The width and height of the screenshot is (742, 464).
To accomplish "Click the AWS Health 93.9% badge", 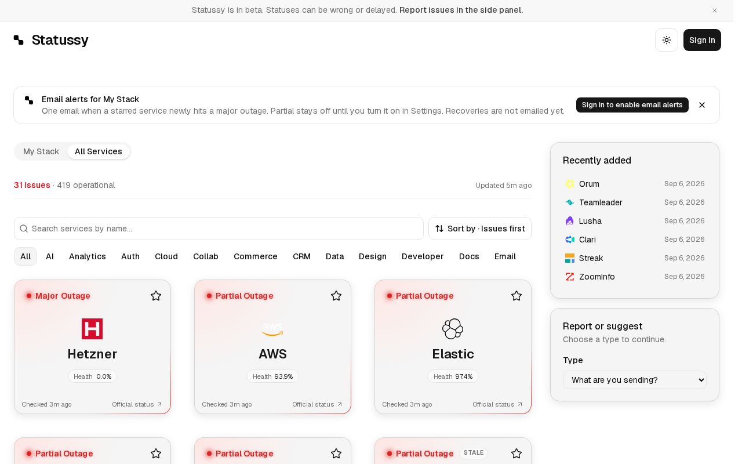I will click(x=272, y=376).
